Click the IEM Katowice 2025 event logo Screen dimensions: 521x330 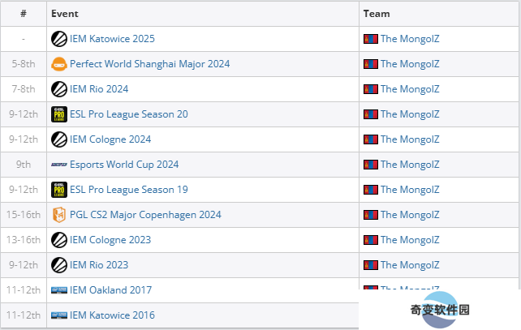[x=59, y=39]
